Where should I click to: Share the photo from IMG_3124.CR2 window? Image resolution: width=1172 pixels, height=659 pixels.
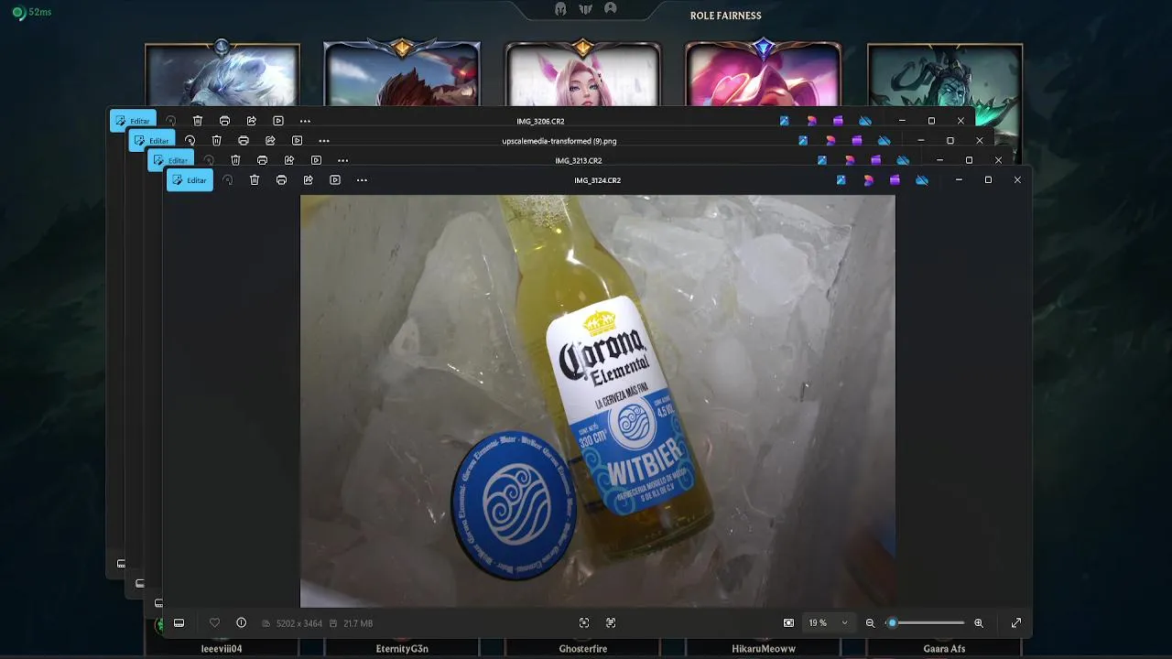(309, 180)
